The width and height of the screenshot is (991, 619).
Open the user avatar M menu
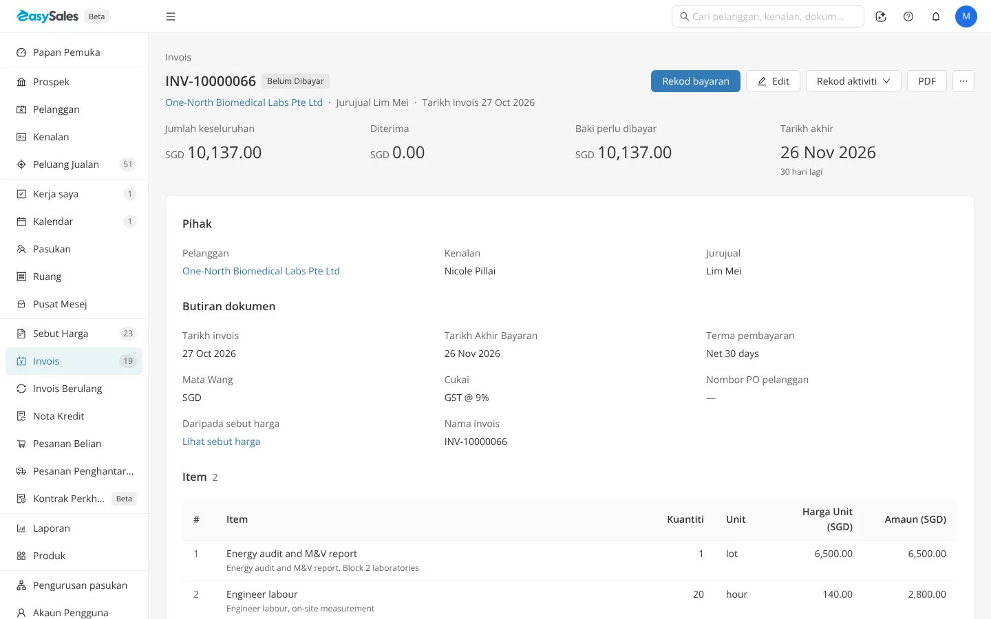pos(966,17)
